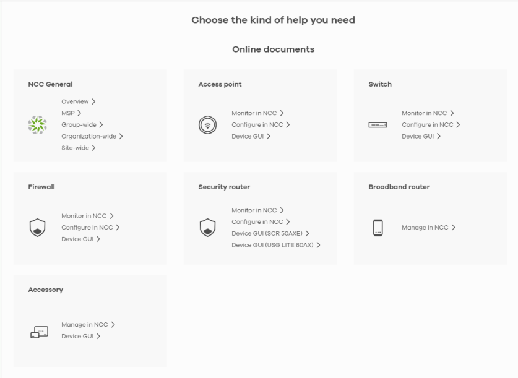Click the Broadband router phone icon
This screenshot has width=518, height=378.
[378, 228]
